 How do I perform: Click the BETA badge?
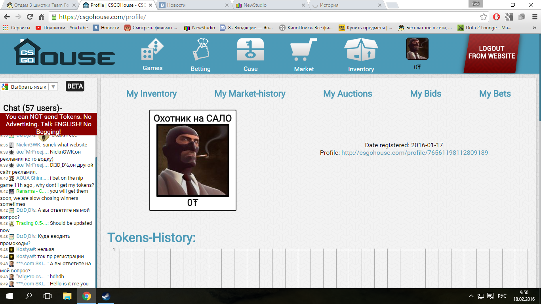75,86
